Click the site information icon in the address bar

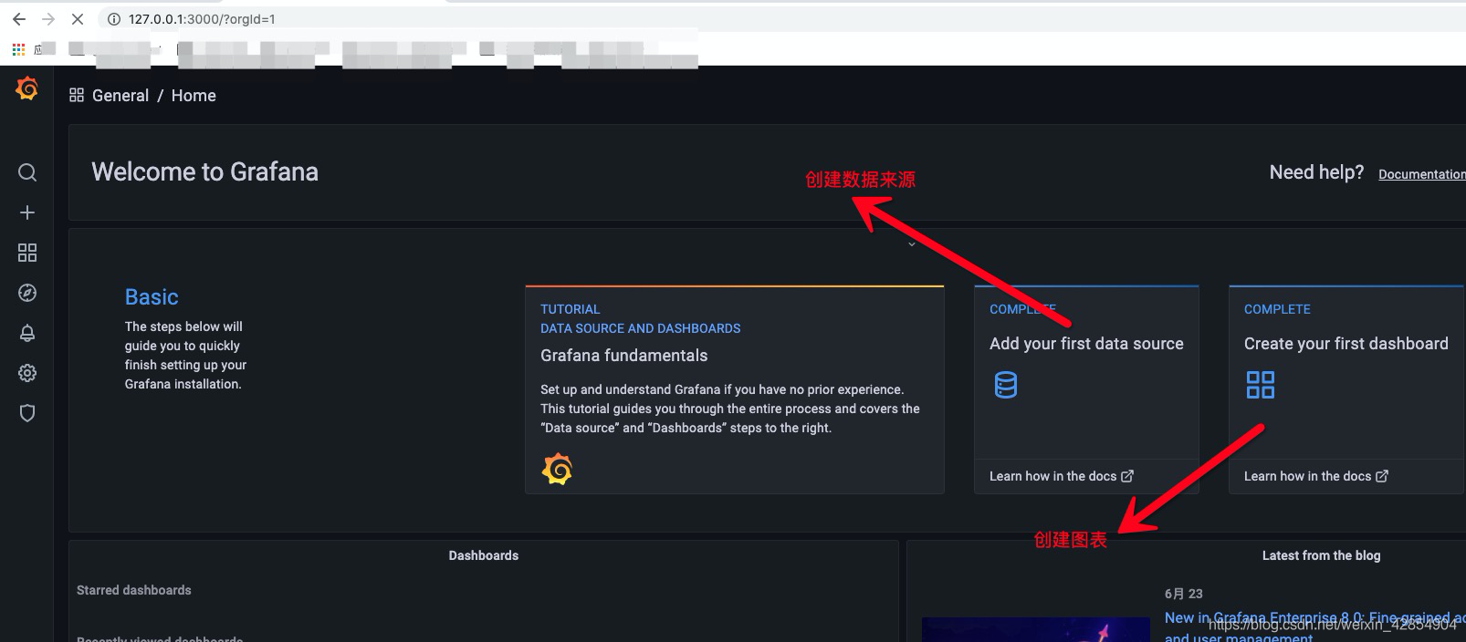[114, 18]
